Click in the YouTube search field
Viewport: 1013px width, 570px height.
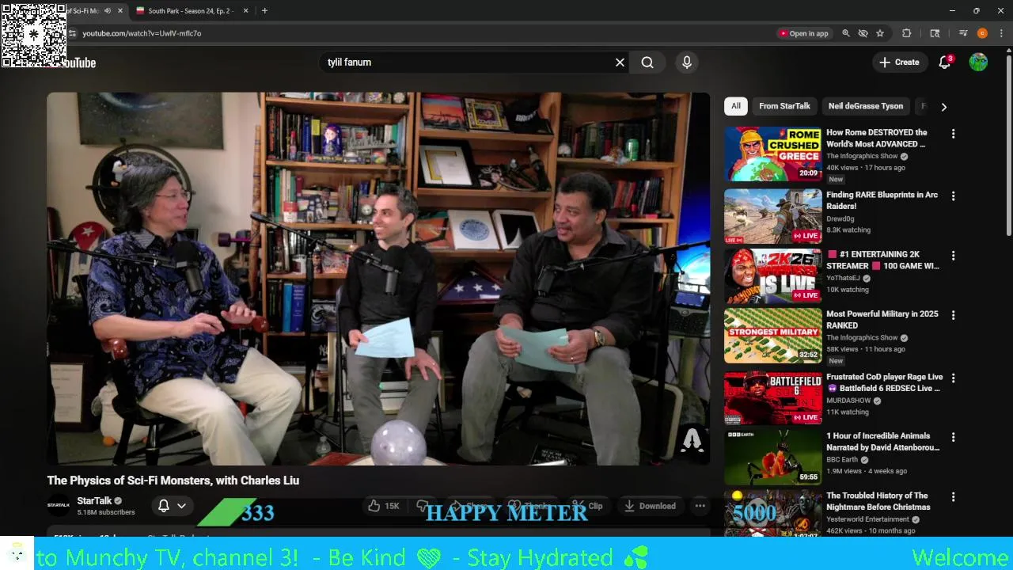click(467, 63)
